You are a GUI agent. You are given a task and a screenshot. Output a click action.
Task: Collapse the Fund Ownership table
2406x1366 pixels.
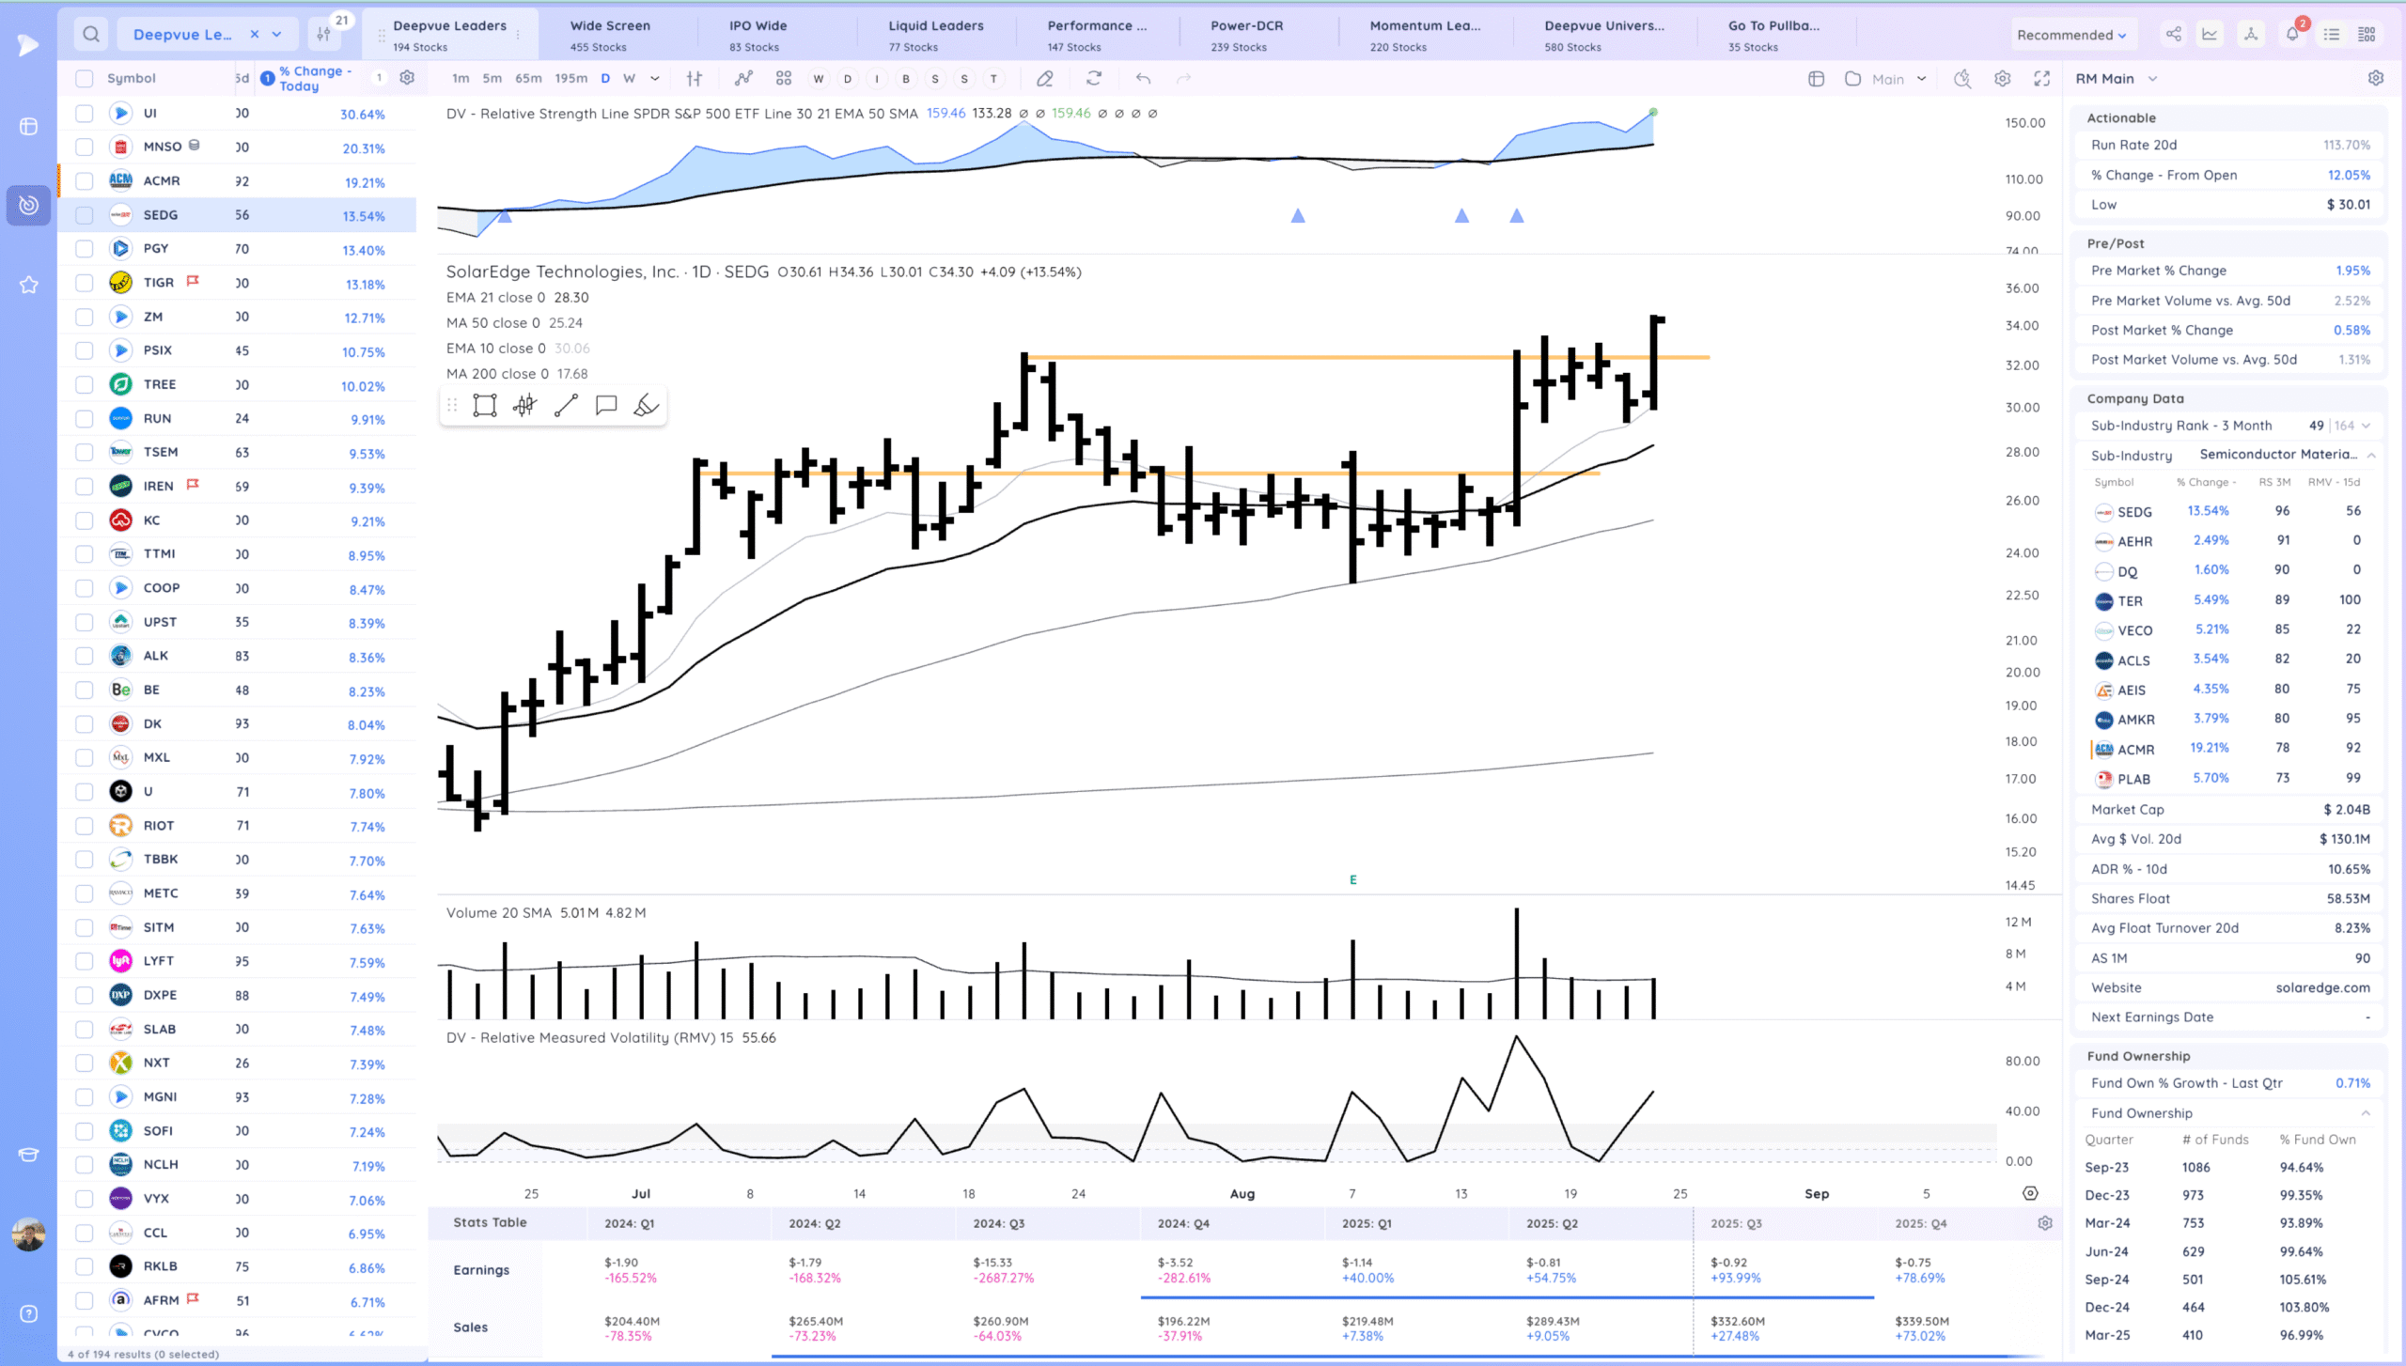click(x=2366, y=1113)
